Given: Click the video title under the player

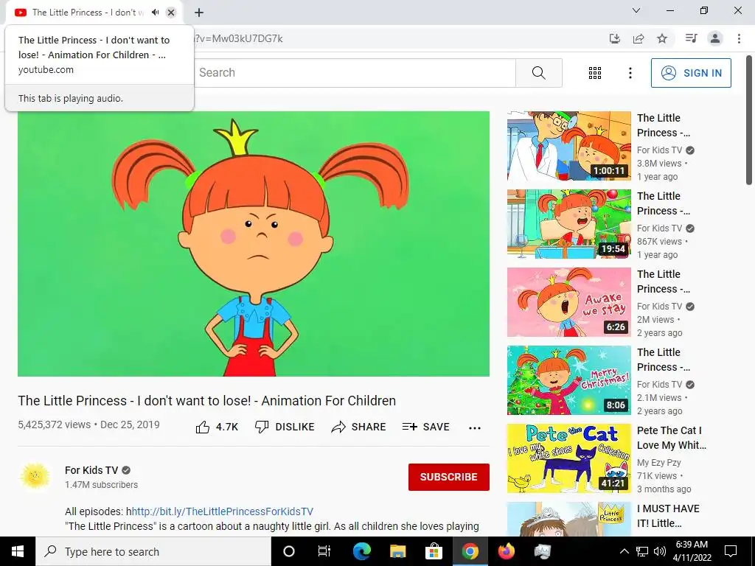Looking at the screenshot, I should tap(206, 401).
